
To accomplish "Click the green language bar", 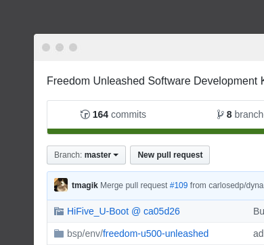I will (156, 131).
